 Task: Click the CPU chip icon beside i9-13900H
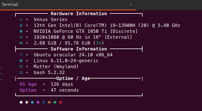tap(21, 26)
